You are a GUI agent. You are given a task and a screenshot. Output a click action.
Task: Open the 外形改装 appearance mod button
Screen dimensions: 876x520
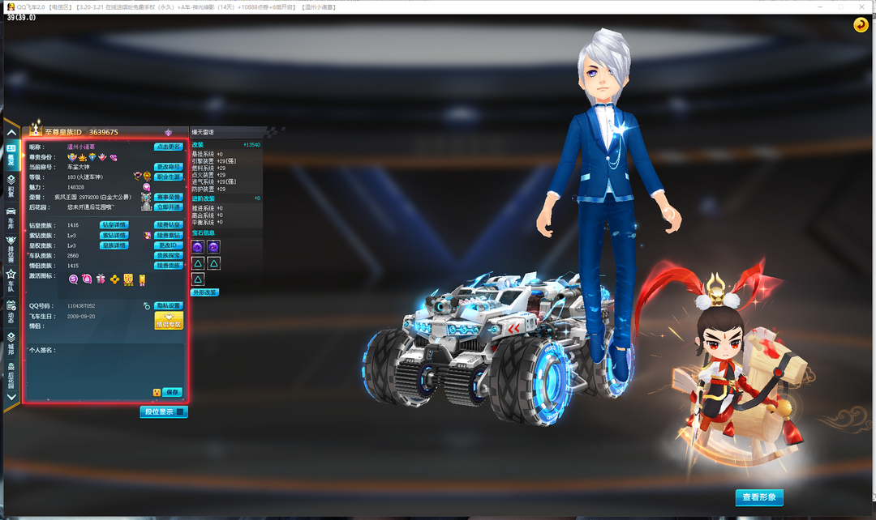coord(204,292)
